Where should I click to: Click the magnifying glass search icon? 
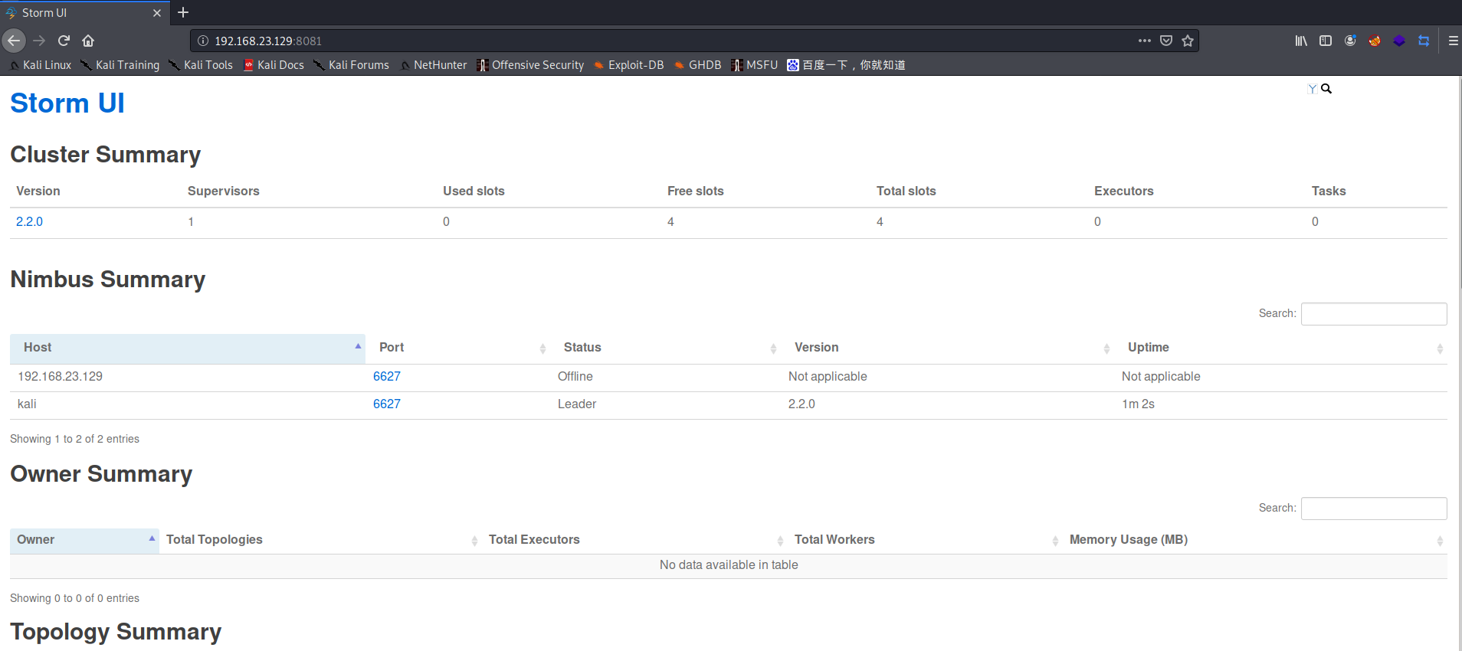(x=1326, y=89)
